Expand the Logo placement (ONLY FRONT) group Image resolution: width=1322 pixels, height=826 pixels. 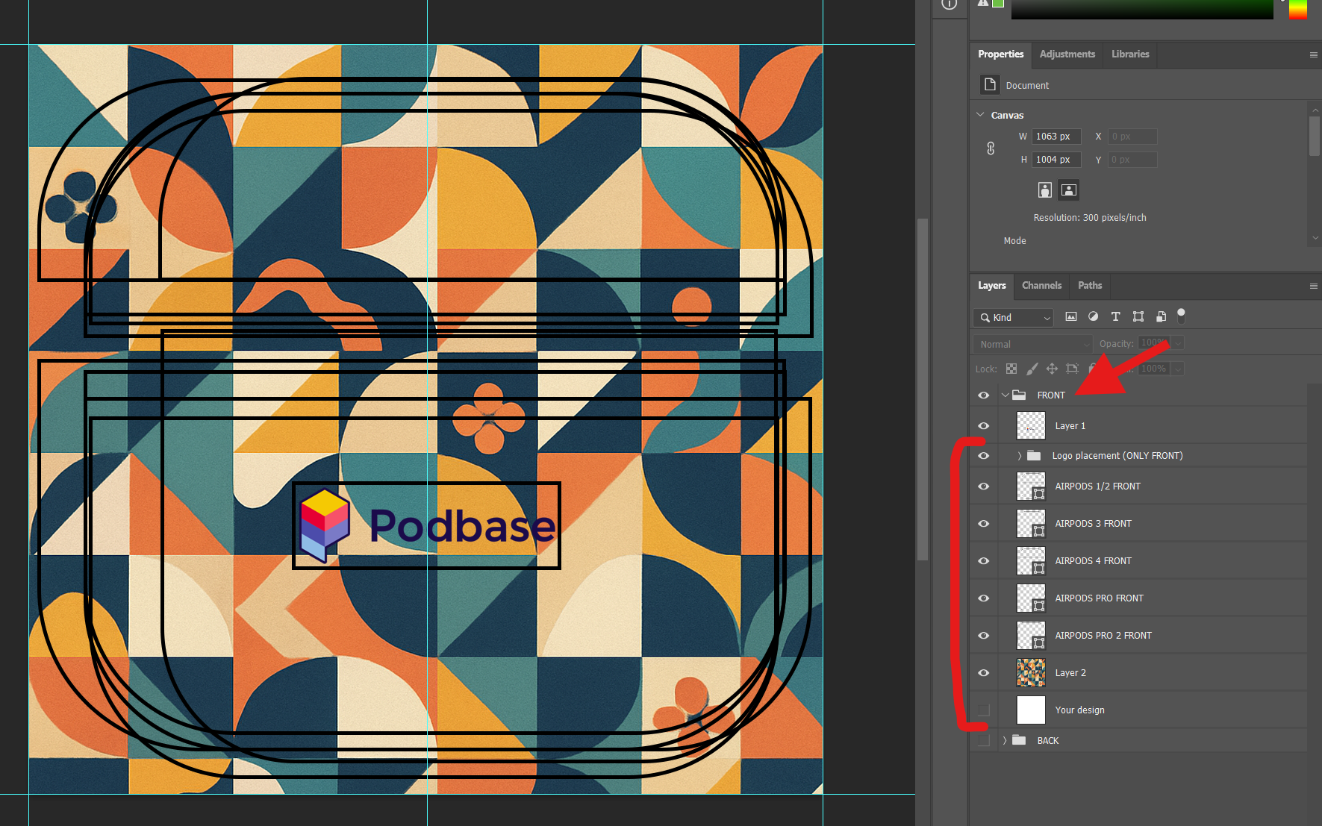pos(1020,456)
